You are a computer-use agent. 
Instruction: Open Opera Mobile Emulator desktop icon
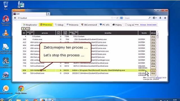(x=6, y=20)
